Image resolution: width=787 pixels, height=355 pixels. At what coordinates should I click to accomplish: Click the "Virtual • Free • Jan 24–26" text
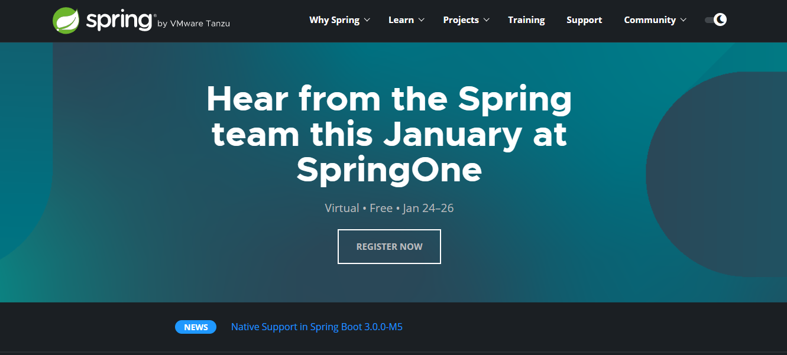[389, 208]
